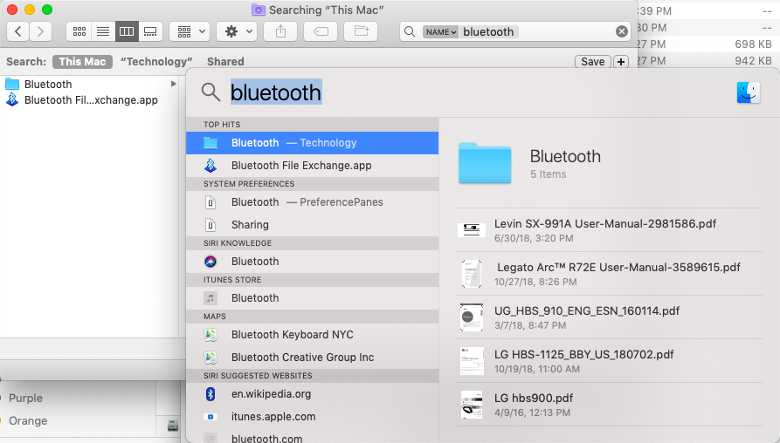The height and width of the screenshot is (443, 780).
Task: Click the Siri icon beside Bluetooth
Action: pos(211,262)
